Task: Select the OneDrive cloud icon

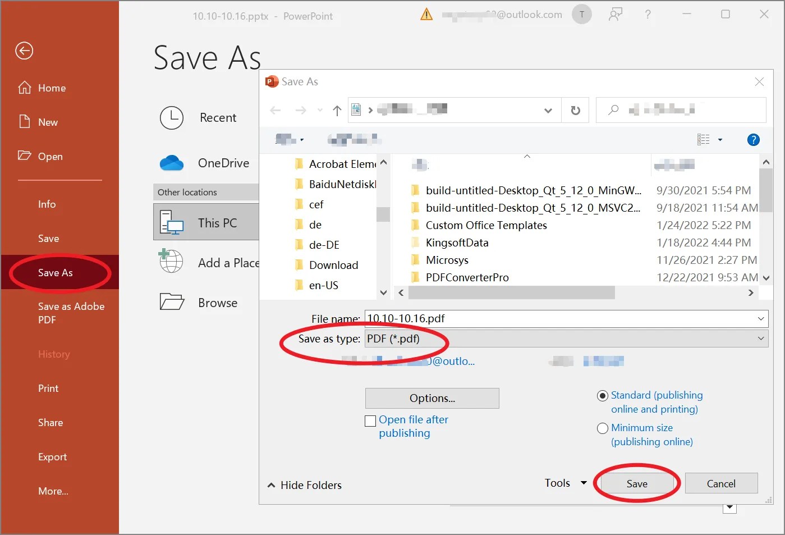Action: pos(172,163)
